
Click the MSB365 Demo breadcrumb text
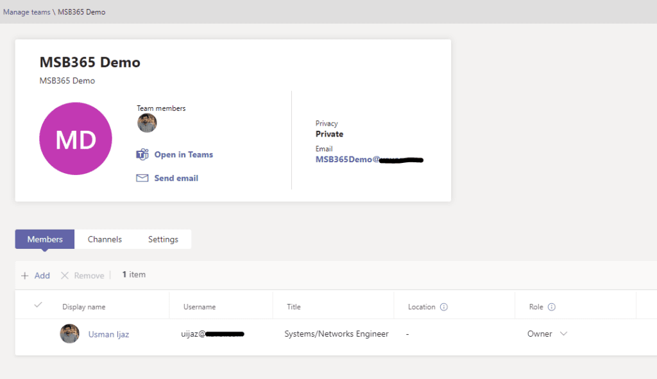81,12
